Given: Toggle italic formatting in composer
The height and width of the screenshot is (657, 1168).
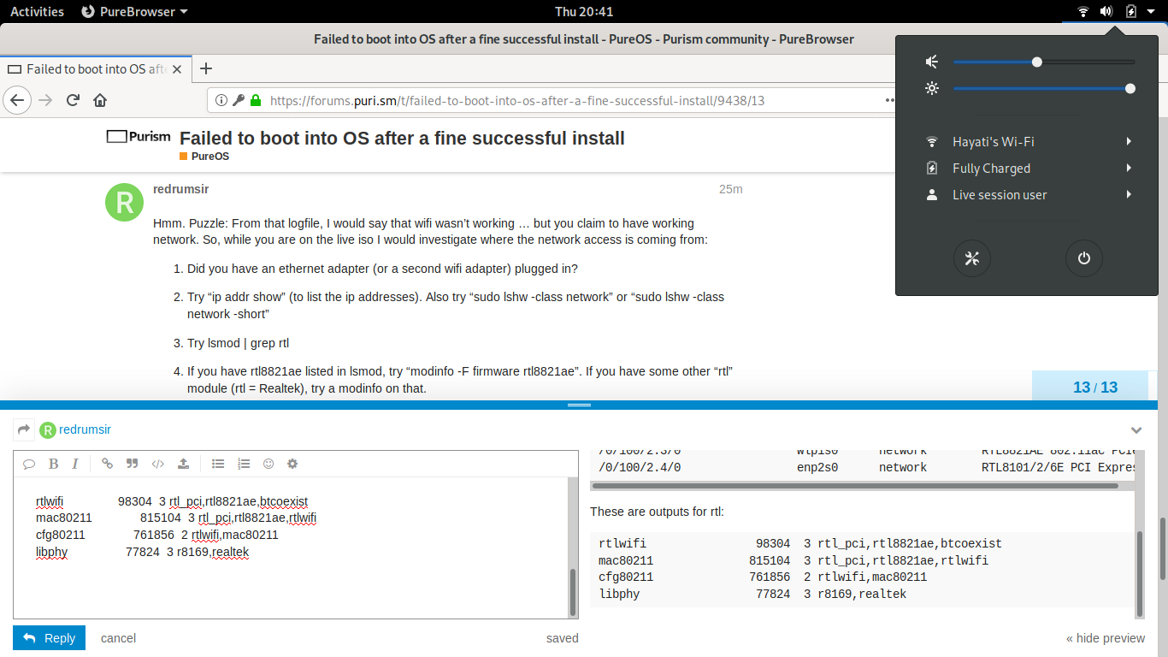Looking at the screenshot, I should [75, 464].
